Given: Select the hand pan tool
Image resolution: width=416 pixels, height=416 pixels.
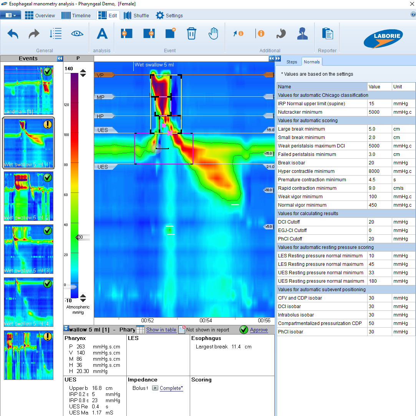Looking at the screenshot, I should coord(213,34).
